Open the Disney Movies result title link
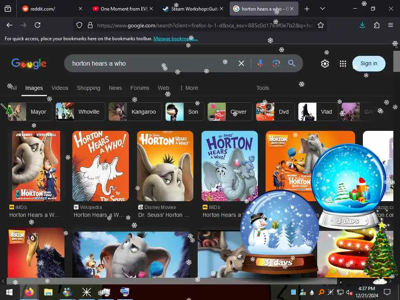Viewport: 400px width, 300px height. [164, 215]
